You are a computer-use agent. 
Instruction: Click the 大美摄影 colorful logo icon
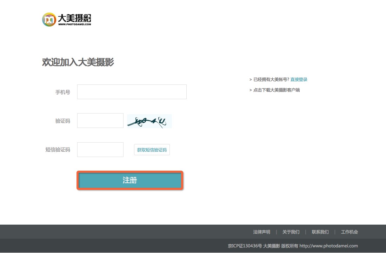(49, 20)
